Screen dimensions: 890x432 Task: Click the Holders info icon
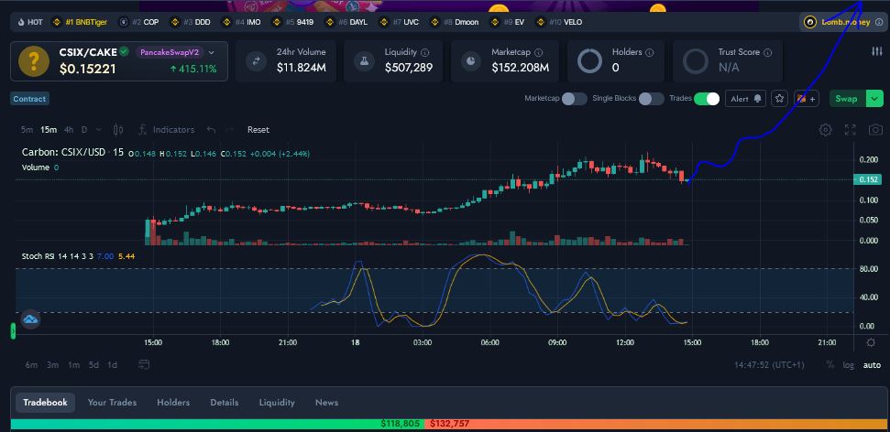pos(650,52)
